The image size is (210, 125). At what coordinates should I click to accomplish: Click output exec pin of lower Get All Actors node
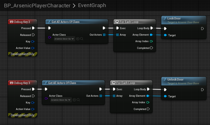pos(100,89)
